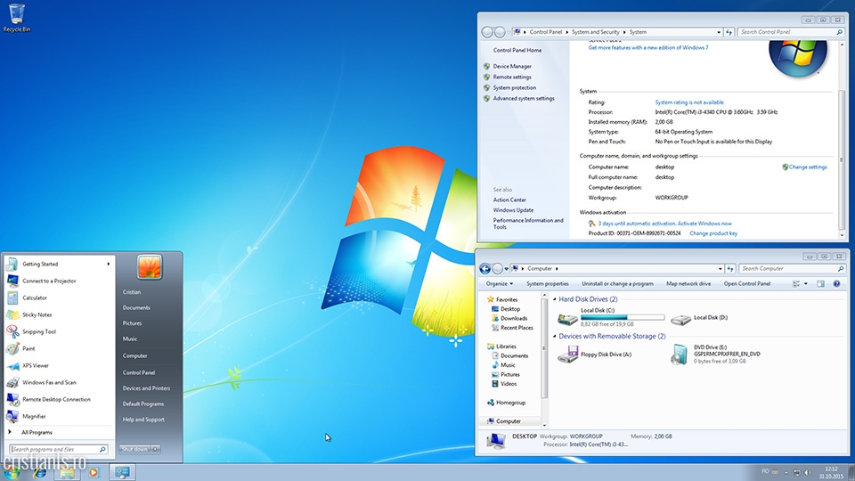Open Control Panel from Start menu
The height and width of the screenshot is (481, 855).
pyautogui.click(x=139, y=372)
